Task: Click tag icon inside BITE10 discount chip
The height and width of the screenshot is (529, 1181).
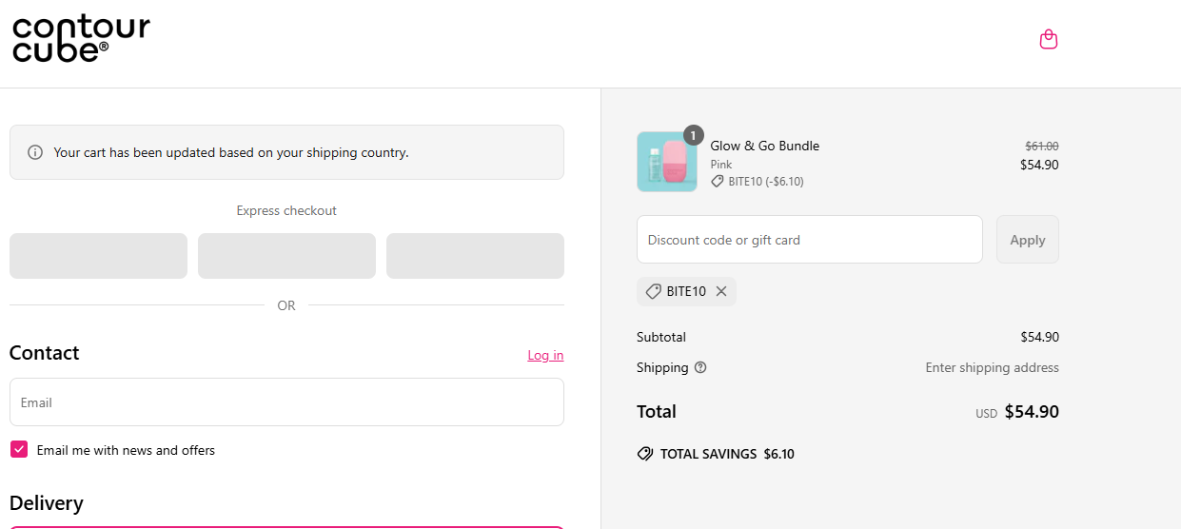Action: (653, 292)
